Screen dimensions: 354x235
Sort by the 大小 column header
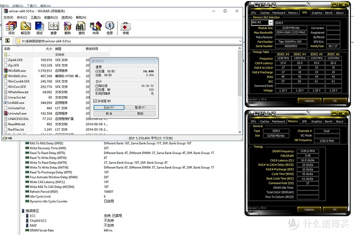(x=43, y=49)
